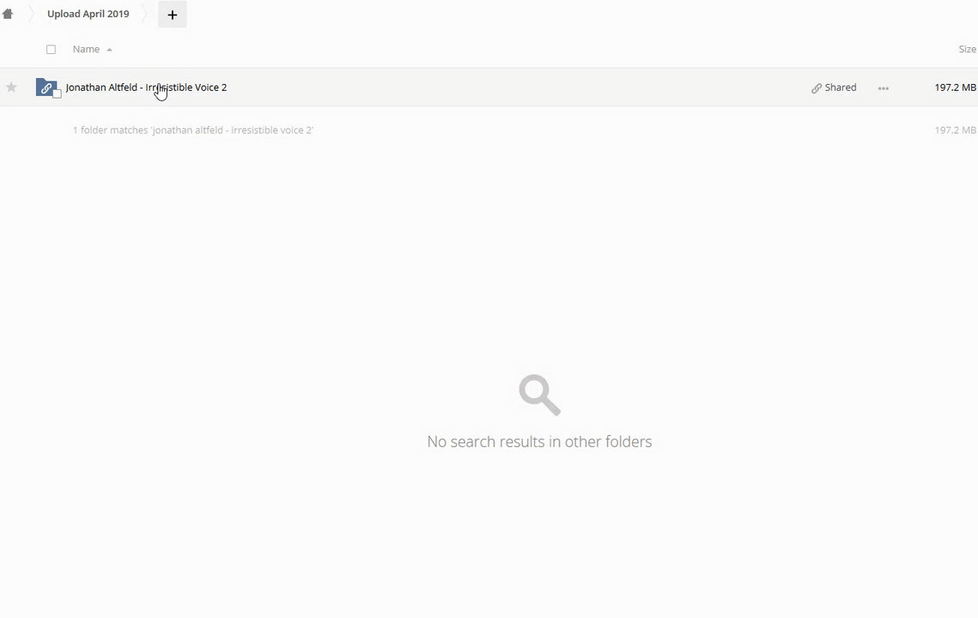Viewport: 978px width, 618px height.
Task: Click the blue shared folder icon
Action: [46, 87]
